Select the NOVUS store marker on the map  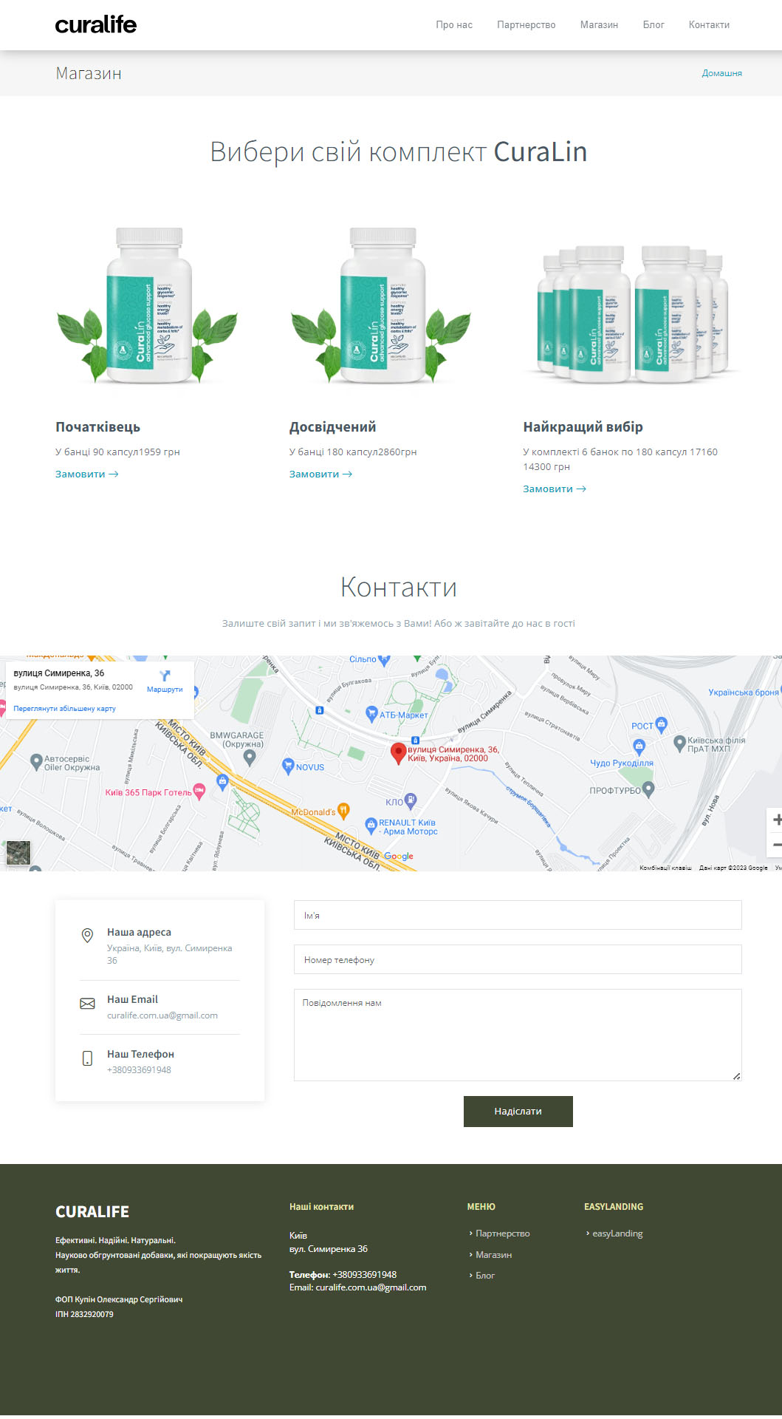(289, 766)
